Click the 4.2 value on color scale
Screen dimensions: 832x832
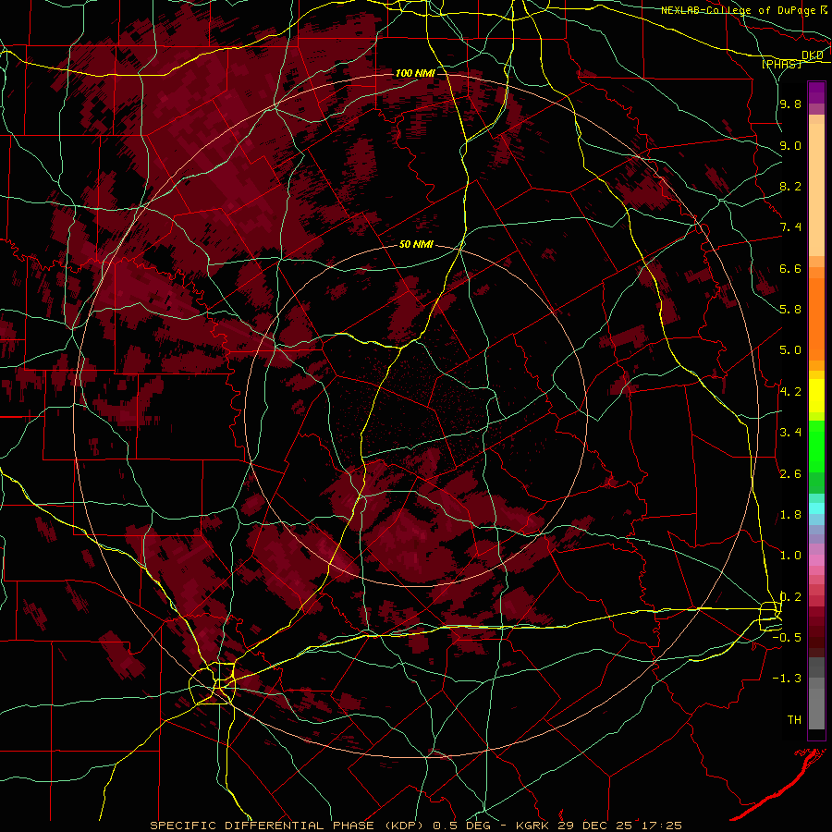[x=790, y=392]
